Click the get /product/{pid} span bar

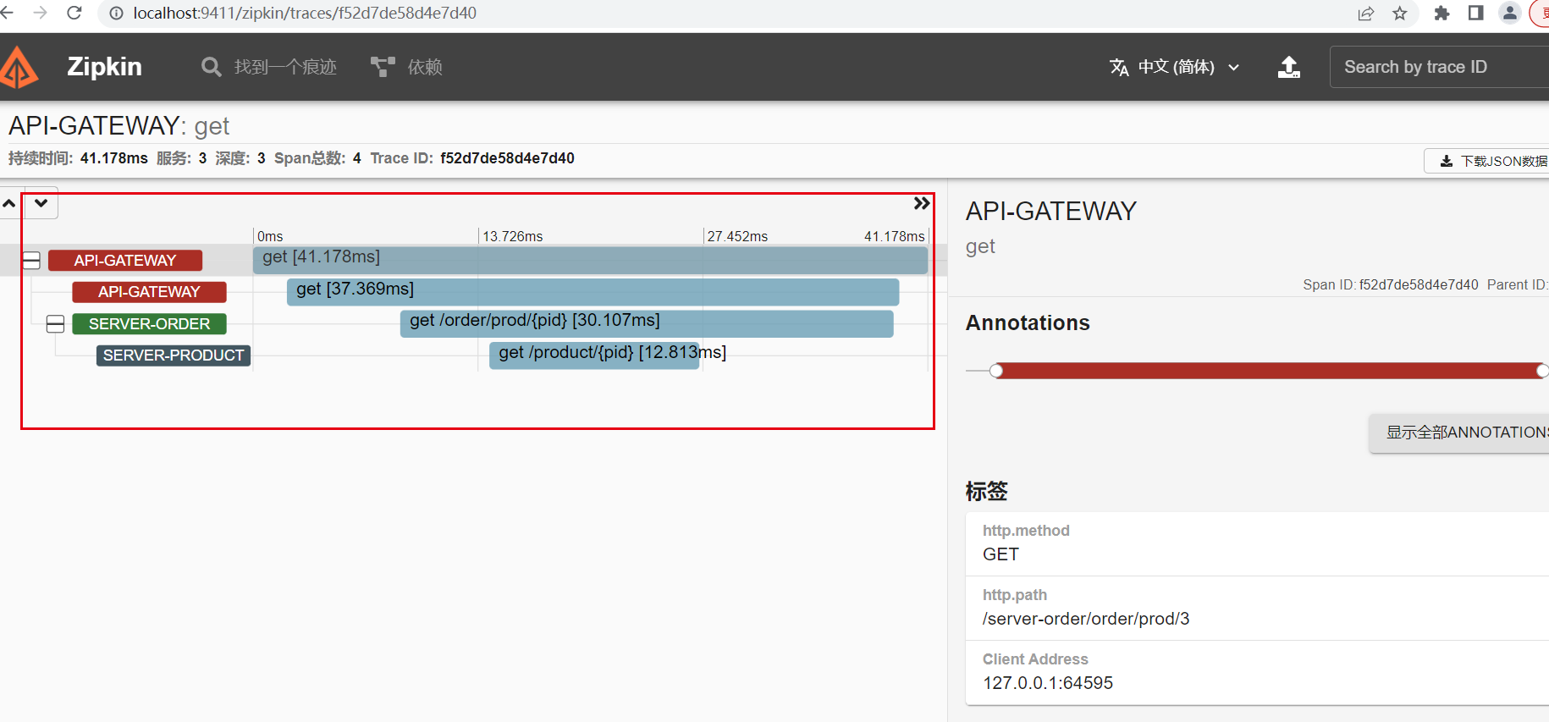coord(594,355)
